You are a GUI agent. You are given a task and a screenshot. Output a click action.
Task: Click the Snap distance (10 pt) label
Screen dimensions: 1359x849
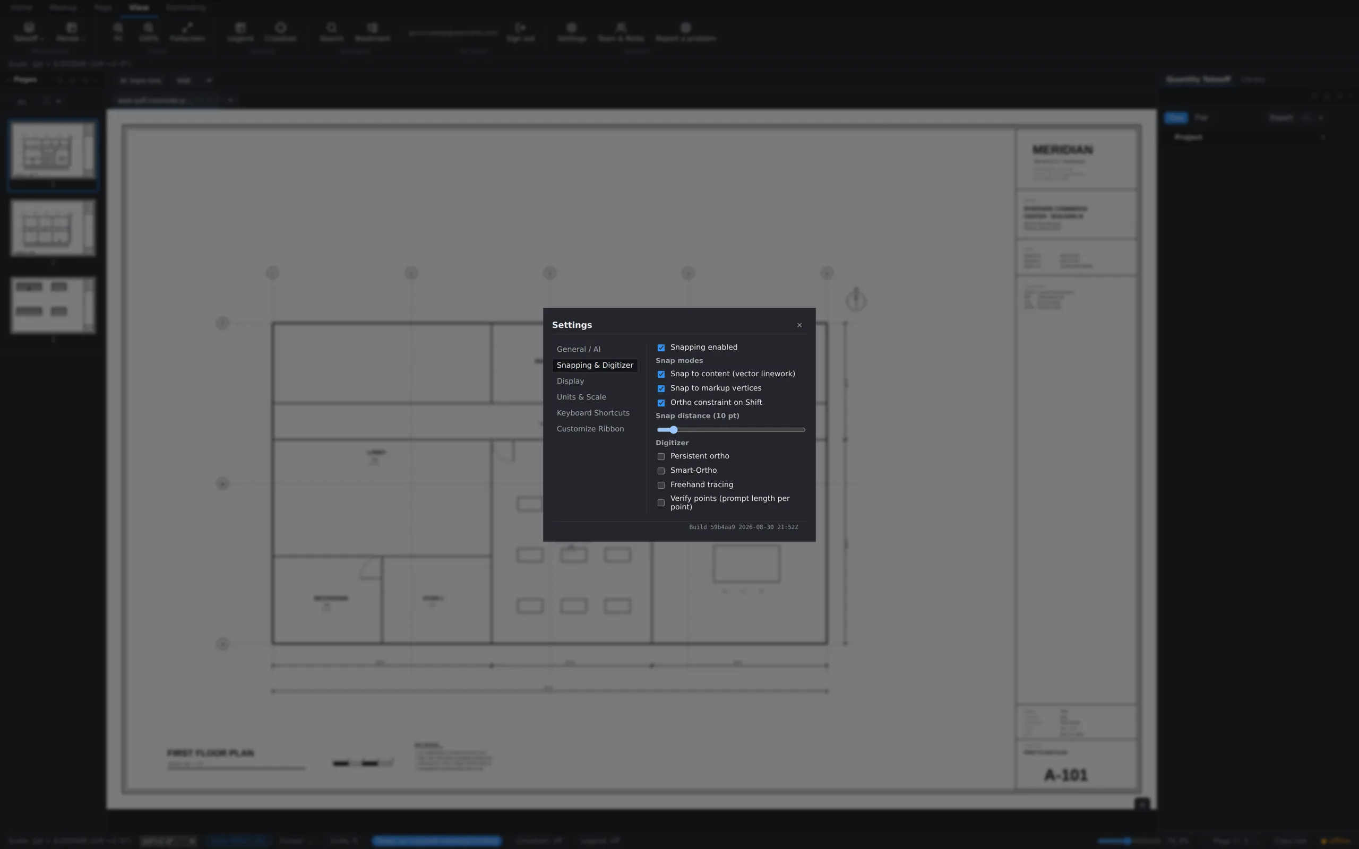(697, 416)
